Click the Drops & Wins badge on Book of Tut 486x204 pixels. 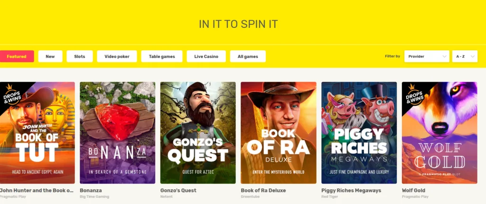tap(12, 95)
